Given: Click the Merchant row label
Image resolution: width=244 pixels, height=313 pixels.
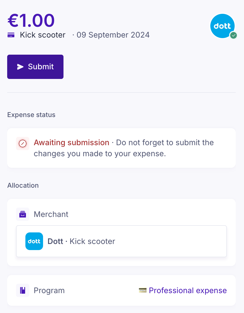Looking at the screenshot, I should click(51, 214).
